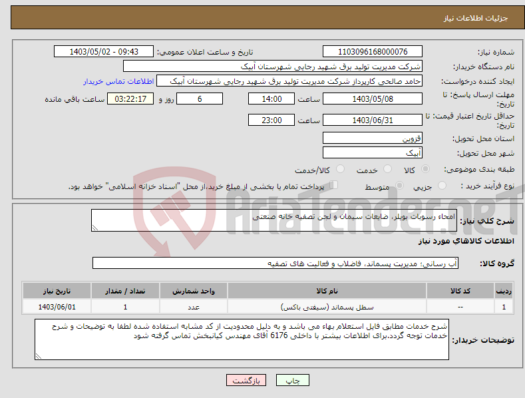Click the remaining time countdown 03:22:17
The height and width of the screenshot is (398, 525).
(130, 99)
